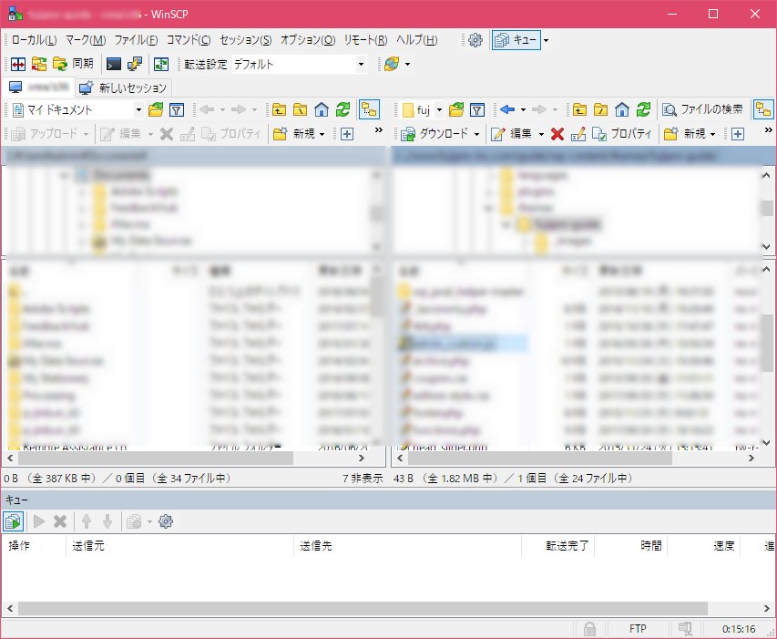Screen dimensions: 777x639
Task: Open the session in PuTTY icon
Action: [x=135, y=64]
